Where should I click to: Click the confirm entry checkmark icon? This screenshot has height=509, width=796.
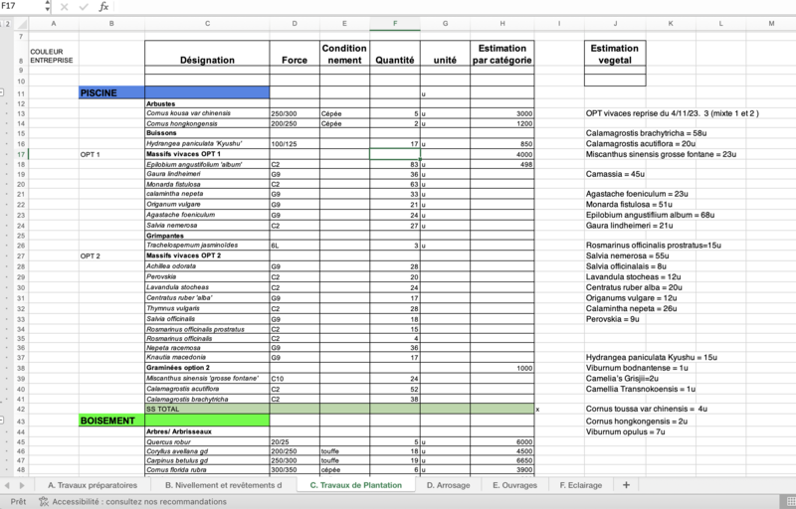pyautogui.click(x=85, y=6)
